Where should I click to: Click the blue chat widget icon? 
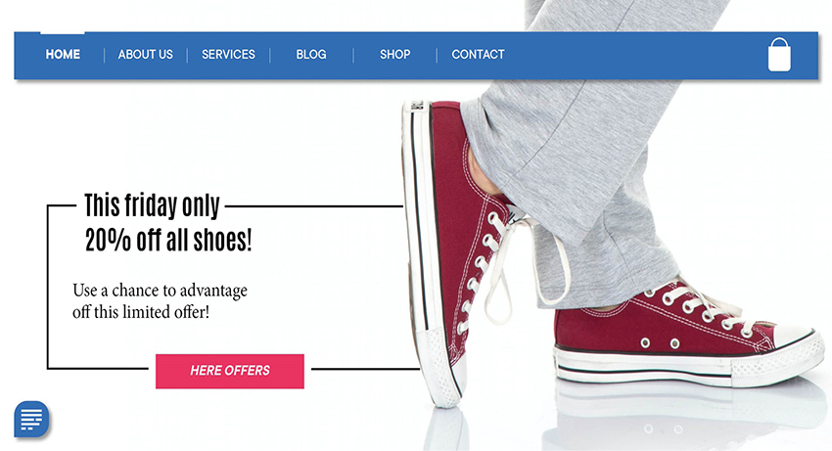tap(32, 419)
